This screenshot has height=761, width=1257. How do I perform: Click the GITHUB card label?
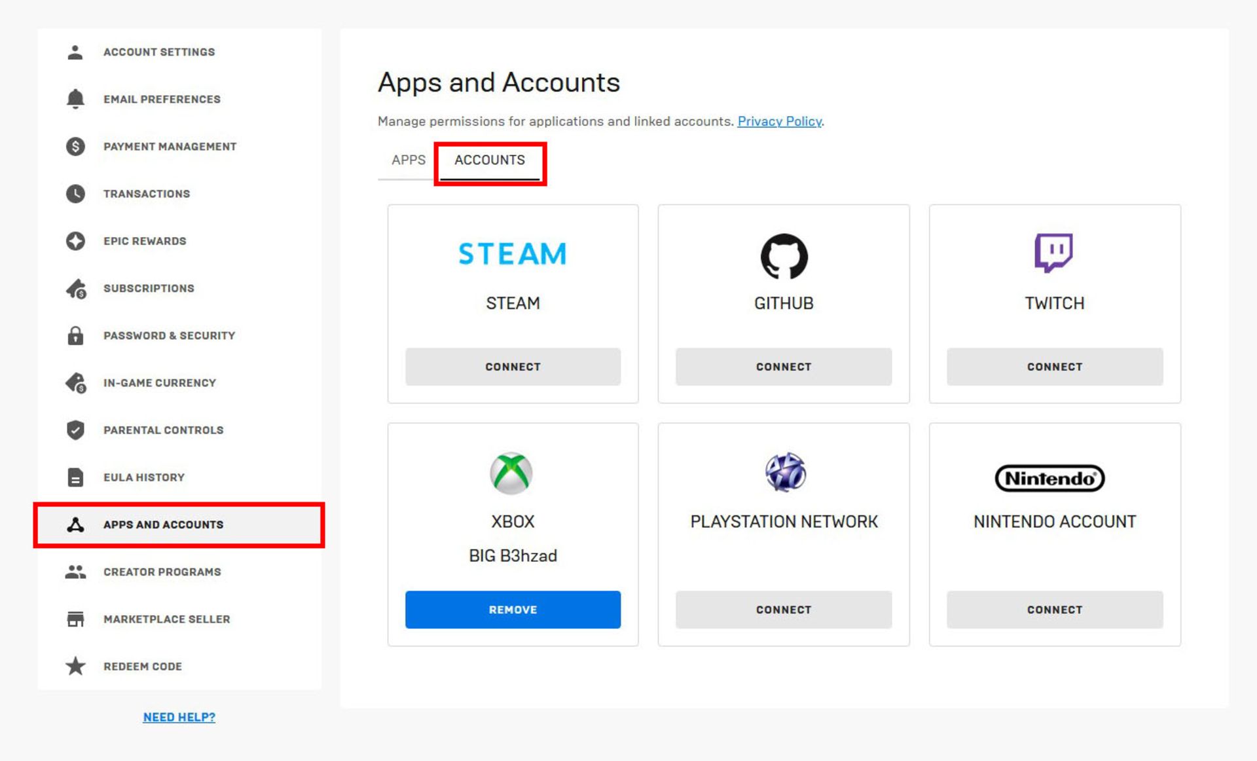(x=784, y=303)
